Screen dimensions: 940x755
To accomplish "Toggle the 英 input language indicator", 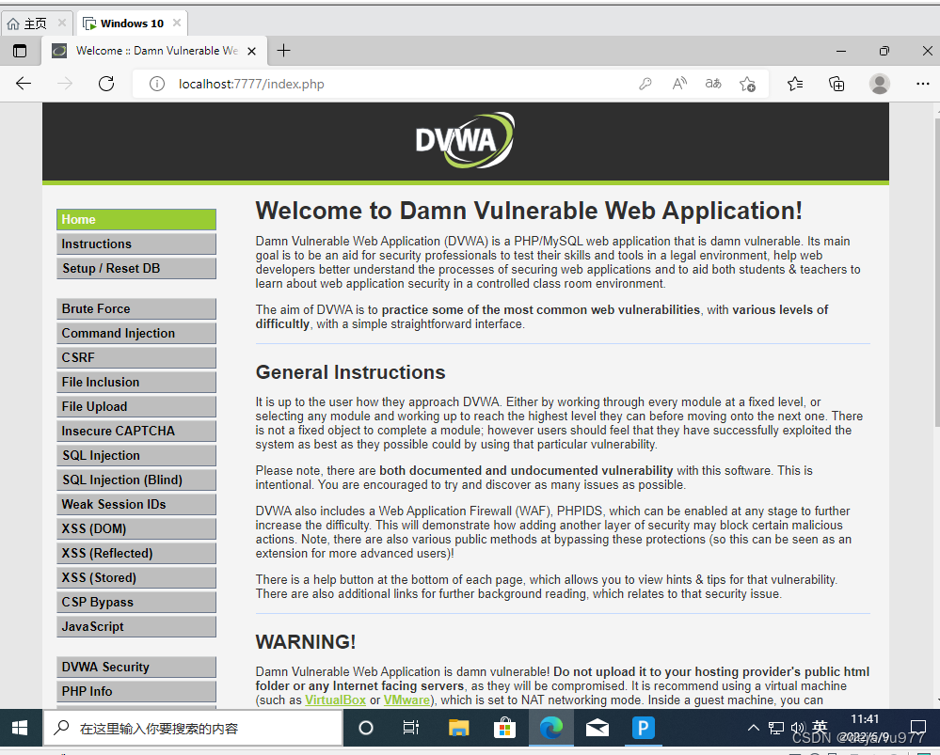I will (x=820, y=727).
